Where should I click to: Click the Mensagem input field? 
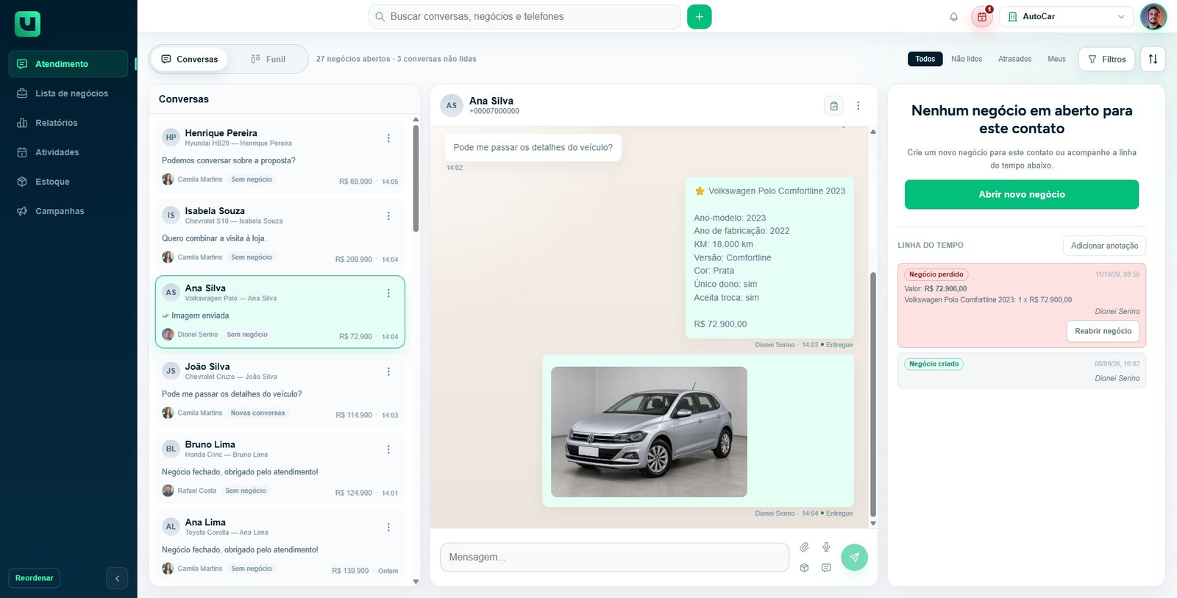pyautogui.click(x=614, y=558)
